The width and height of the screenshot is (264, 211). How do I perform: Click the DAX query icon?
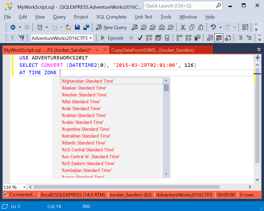point(170,27)
